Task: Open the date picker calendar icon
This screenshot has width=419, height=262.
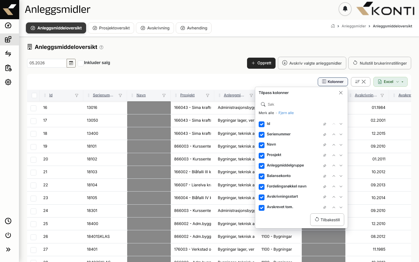Action: tap(71, 63)
